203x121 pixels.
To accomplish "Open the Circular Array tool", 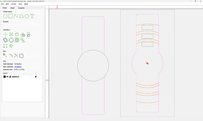I will (11, 46).
